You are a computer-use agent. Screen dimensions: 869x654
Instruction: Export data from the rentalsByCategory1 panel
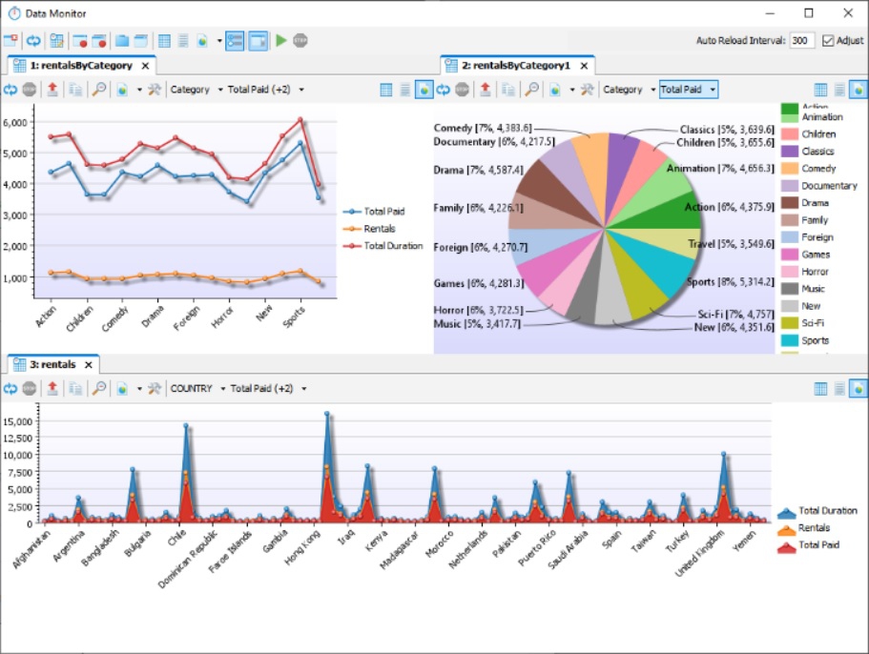(x=485, y=90)
